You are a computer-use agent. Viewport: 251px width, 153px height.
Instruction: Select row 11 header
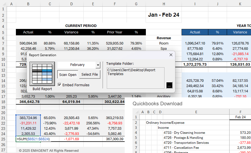(x=3, y=65)
